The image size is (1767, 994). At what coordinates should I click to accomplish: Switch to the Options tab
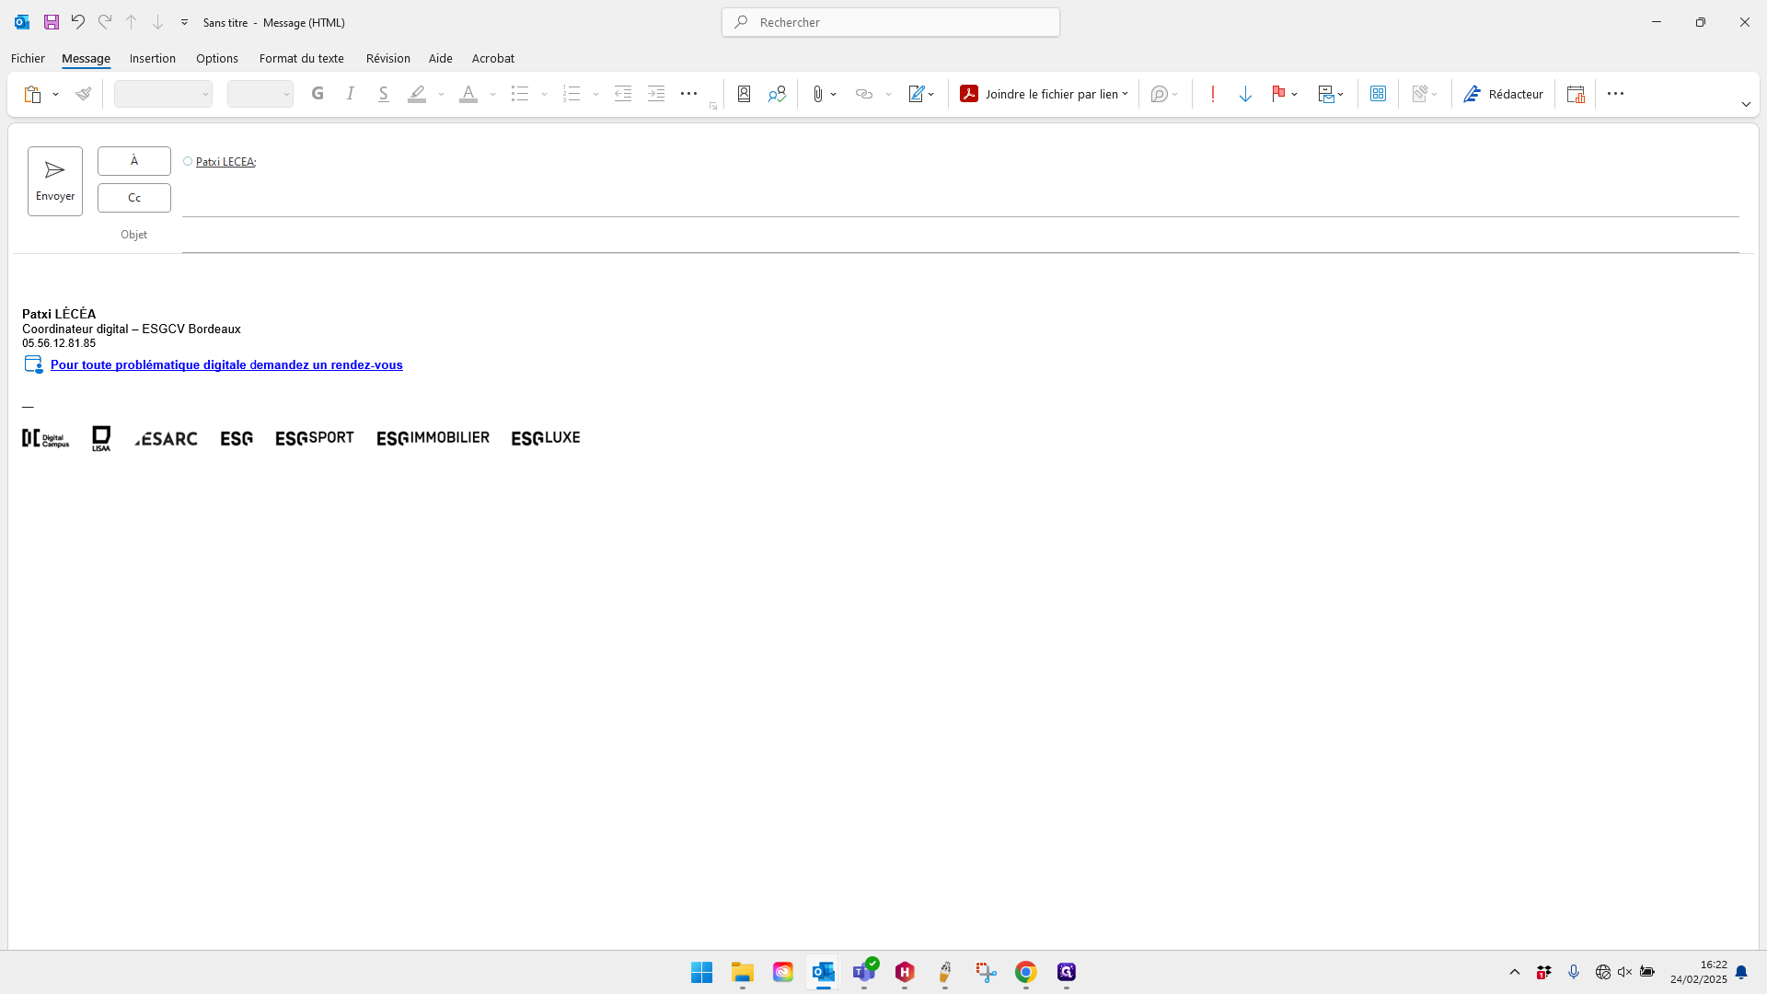click(217, 58)
